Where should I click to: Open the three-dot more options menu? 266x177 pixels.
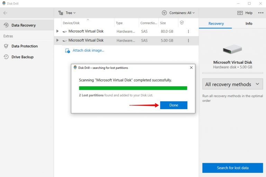[260, 13]
